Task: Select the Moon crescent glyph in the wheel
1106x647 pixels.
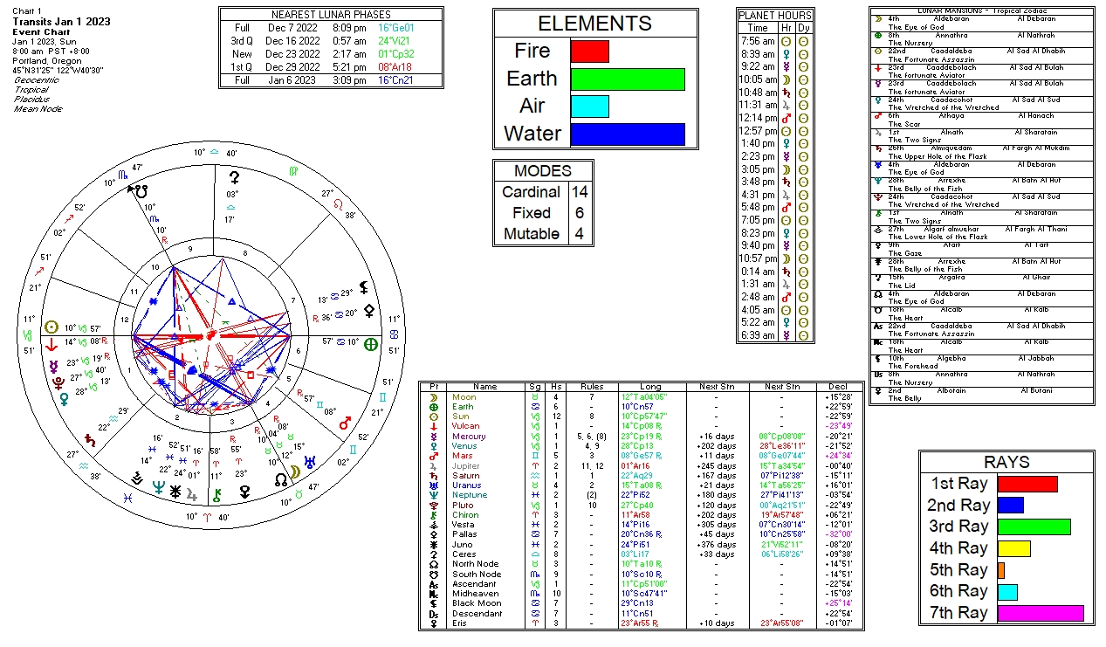Action: [x=296, y=471]
